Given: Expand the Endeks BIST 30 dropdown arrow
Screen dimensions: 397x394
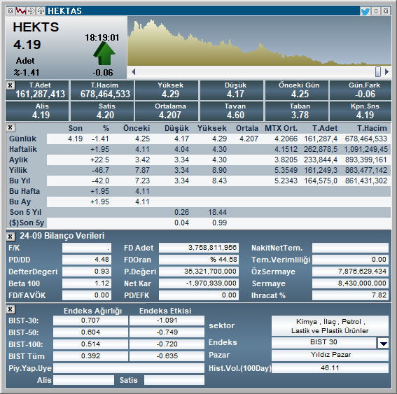Looking at the screenshot, I should coord(383,343).
